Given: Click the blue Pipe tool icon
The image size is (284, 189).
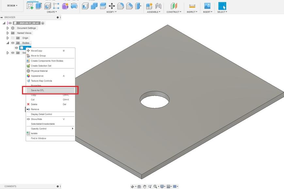Looking at the screenshot, I should click(74, 6).
